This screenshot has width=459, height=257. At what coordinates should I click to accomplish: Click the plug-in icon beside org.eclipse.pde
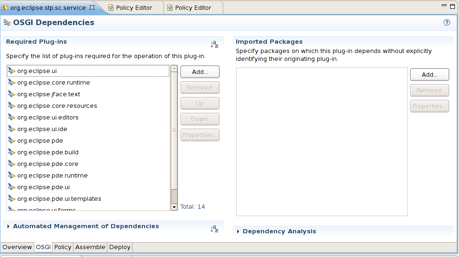click(12, 141)
